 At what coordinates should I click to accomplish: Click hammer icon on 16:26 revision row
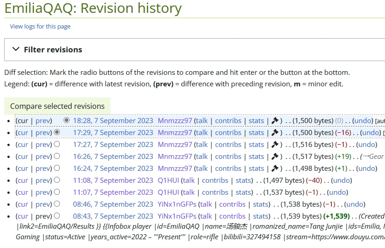click(275, 157)
